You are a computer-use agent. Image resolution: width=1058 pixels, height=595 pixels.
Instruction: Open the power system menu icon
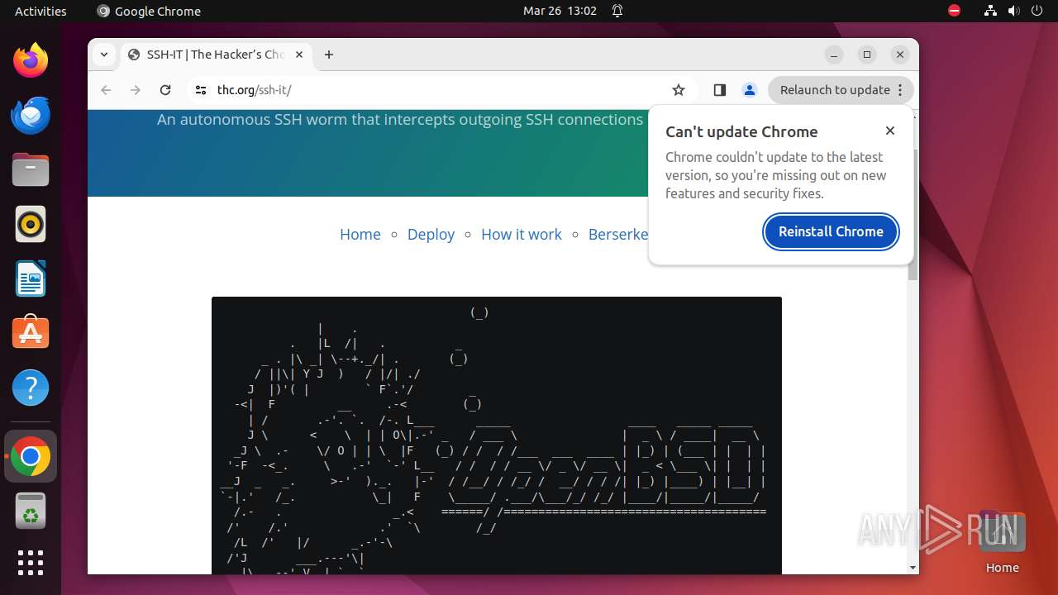click(x=1037, y=11)
